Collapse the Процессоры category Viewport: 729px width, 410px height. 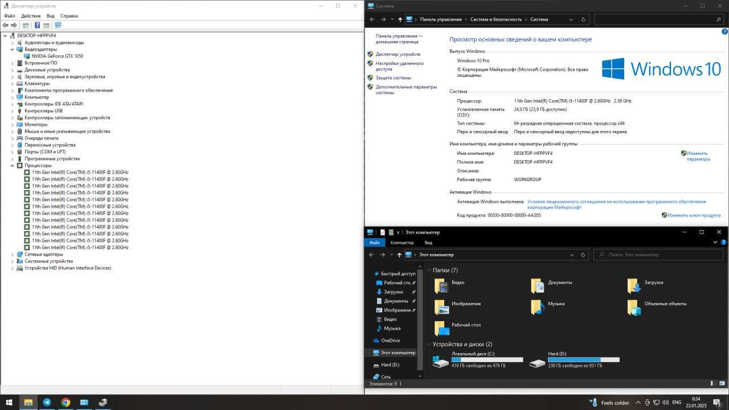pos(13,165)
